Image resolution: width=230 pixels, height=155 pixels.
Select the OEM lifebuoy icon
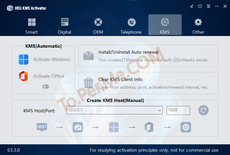coord(98,22)
